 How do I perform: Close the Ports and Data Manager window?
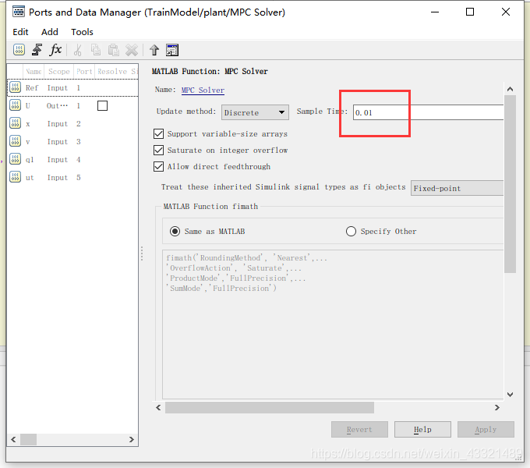click(506, 12)
